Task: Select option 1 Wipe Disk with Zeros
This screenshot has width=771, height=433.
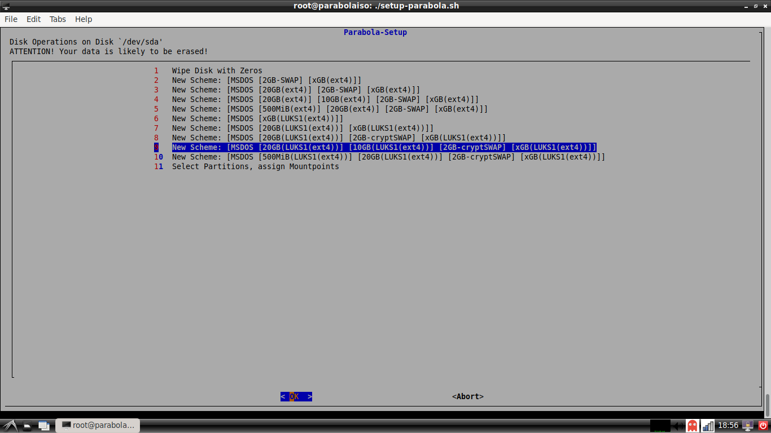Action: tap(217, 70)
